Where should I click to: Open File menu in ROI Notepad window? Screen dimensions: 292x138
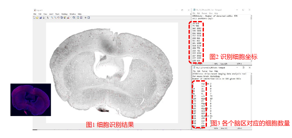click(194, 71)
